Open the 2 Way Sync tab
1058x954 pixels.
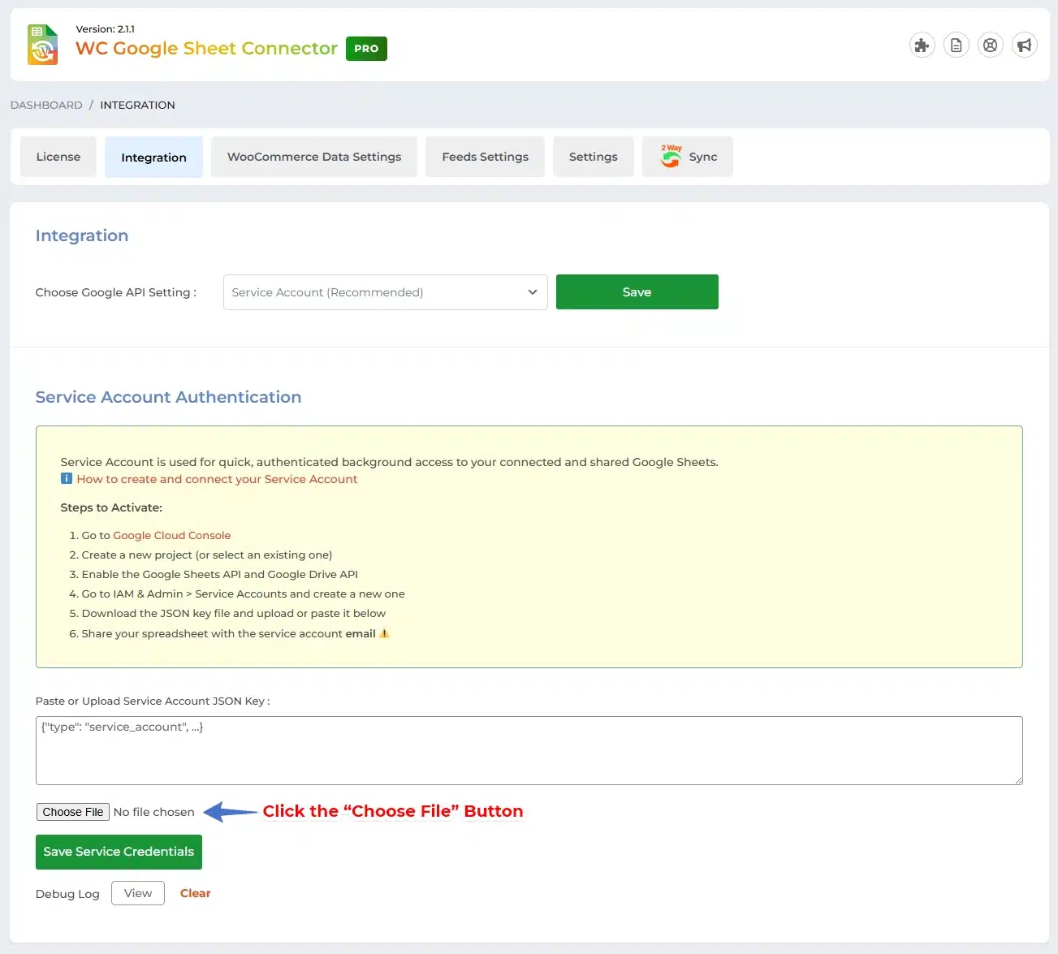688,157
